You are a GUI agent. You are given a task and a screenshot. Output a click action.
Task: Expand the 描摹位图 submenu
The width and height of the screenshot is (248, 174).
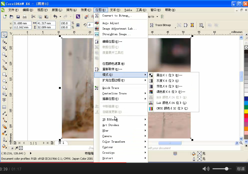coord(121,99)
